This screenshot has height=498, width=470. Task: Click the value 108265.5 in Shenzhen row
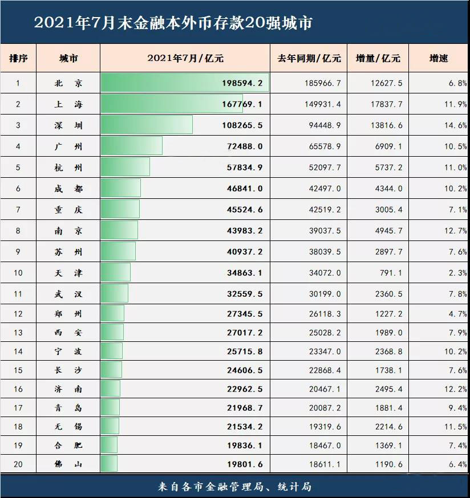242,125
